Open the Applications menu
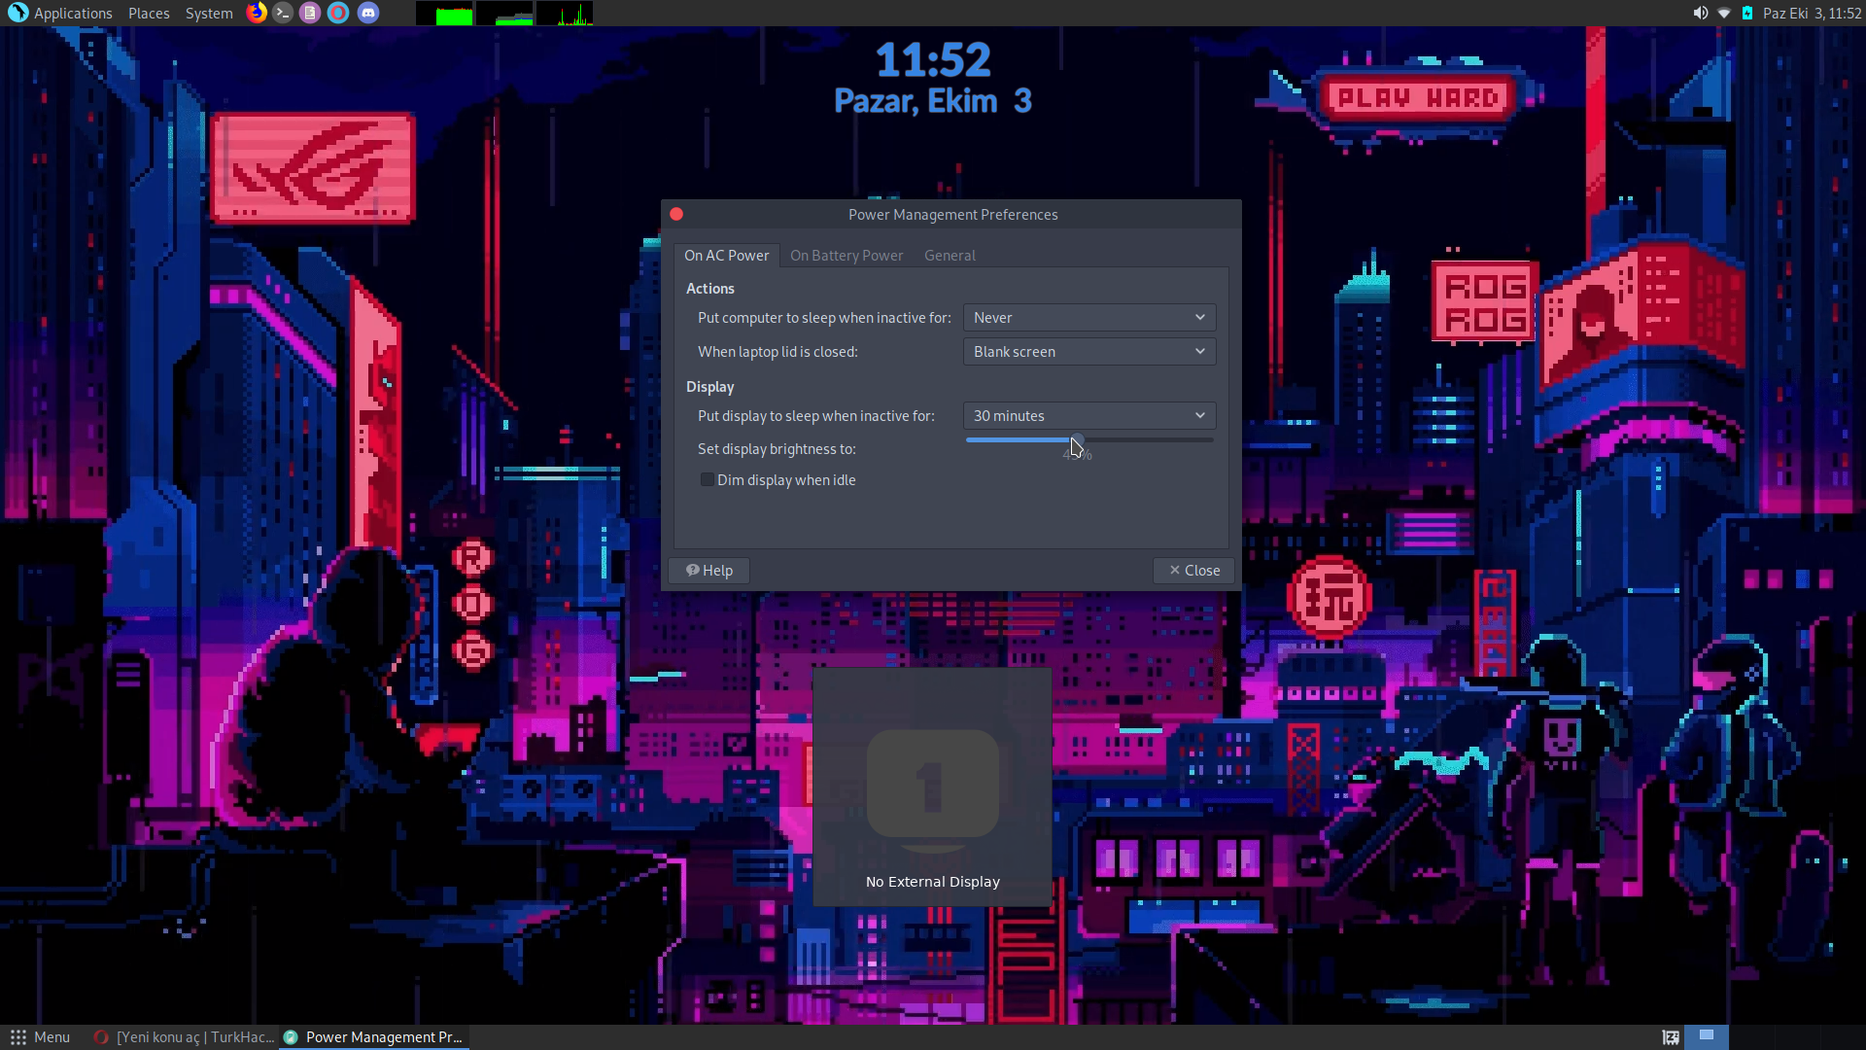Viewport: 1866px width, 1050px height. coord(73,14)
